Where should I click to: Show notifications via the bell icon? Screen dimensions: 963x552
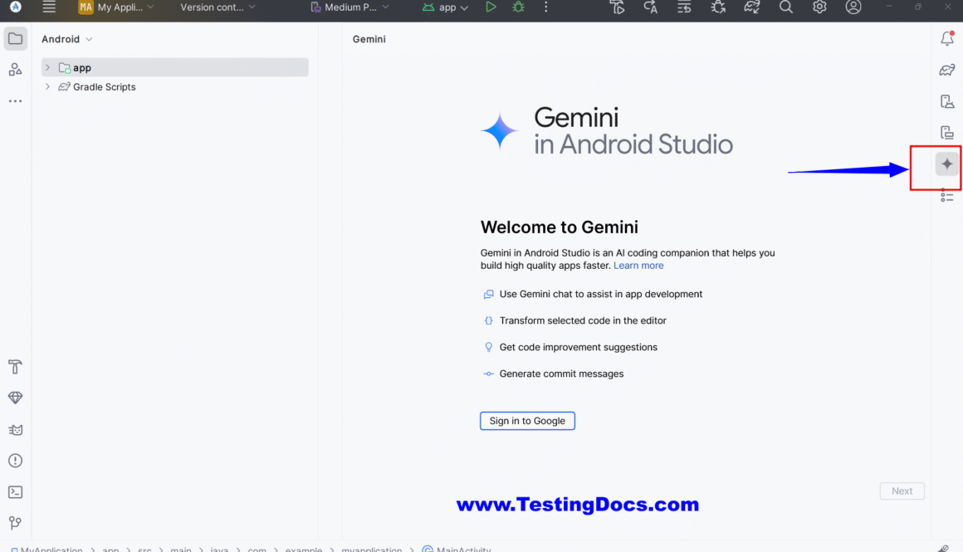pyautogui.click(x=946, y=39)
